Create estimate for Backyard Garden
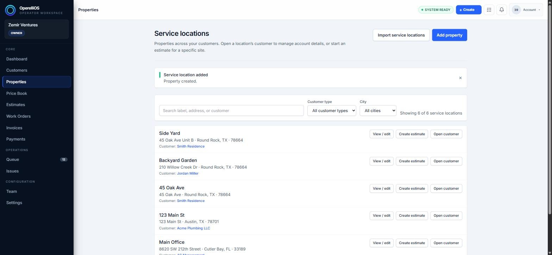The image size is (552, 255). point(412,161)
